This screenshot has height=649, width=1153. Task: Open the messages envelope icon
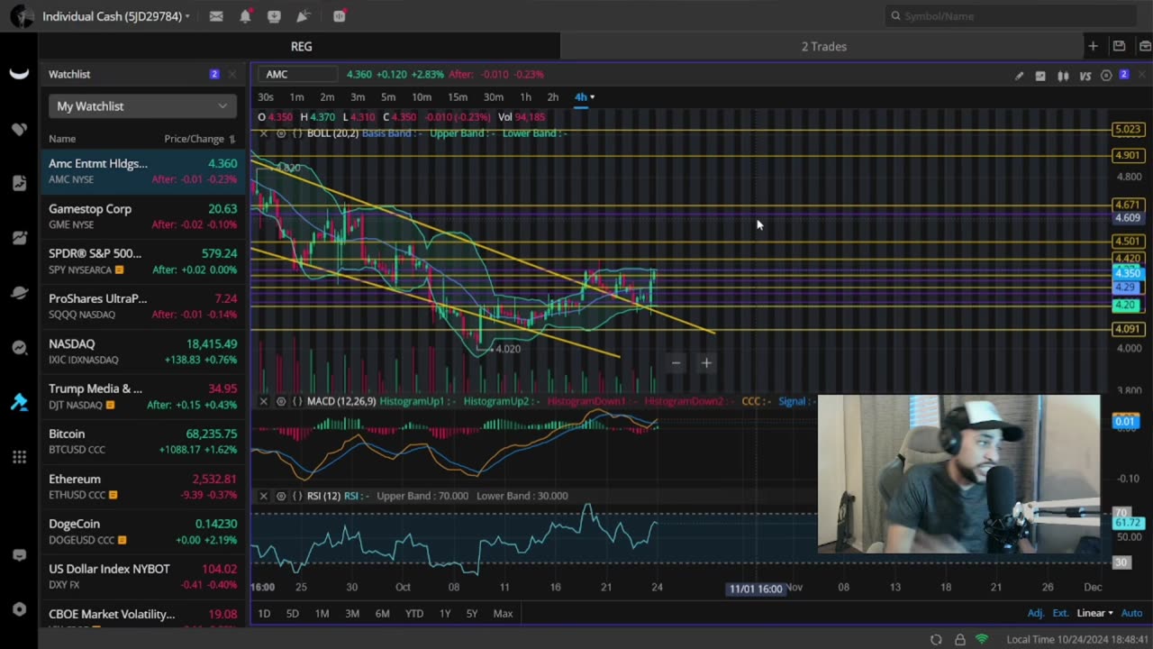[216, 16]
